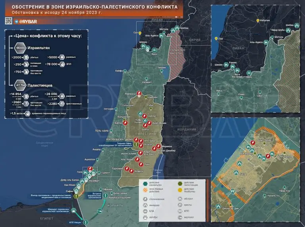
Task: Click the >8000 Израильтян hexagon badge
Action: click(x=19, y=48)
